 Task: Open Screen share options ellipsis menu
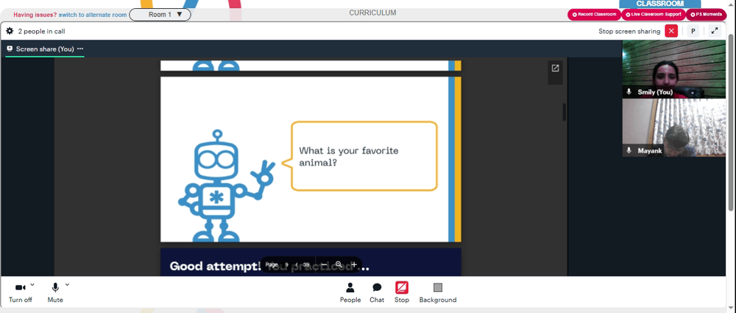tap(80, 49)
